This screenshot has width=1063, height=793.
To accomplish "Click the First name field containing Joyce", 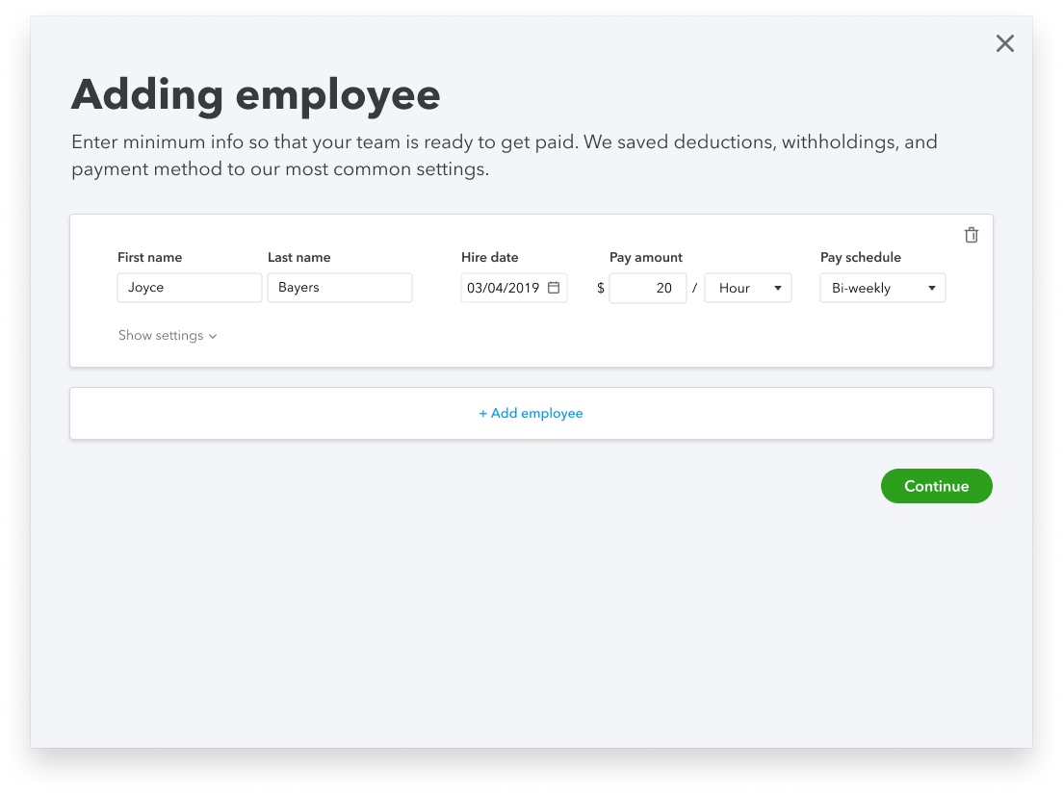I will pos(189,288).
